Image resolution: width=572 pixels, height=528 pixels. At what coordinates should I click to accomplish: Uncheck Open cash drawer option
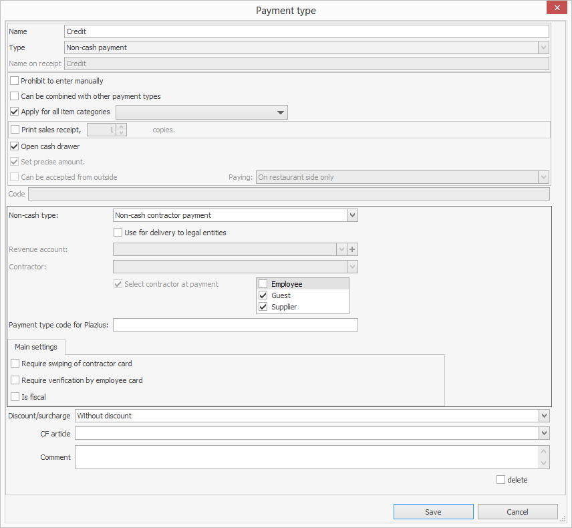[x=15, y=146]
